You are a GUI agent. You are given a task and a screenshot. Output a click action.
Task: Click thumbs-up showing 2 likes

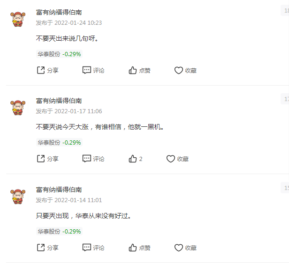click(136, 159)
